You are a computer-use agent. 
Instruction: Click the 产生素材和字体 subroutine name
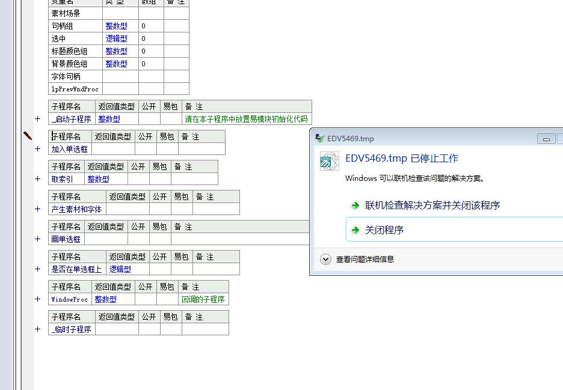click(77, 209)
